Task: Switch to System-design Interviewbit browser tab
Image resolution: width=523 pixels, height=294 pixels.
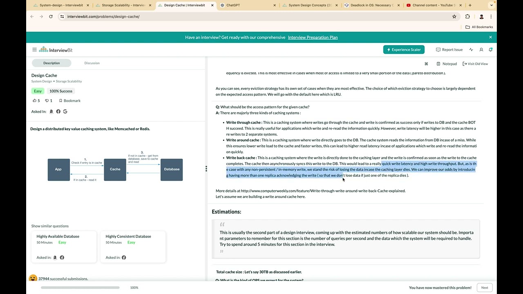Action: (60, 5)
